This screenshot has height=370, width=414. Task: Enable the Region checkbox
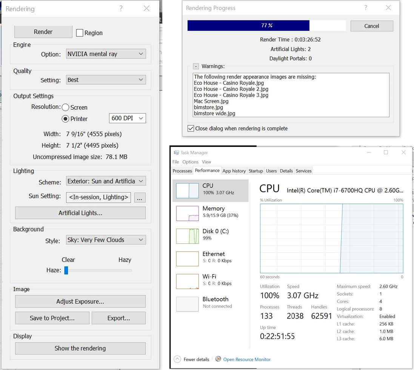pyautogui.click(x=80, y=33)
